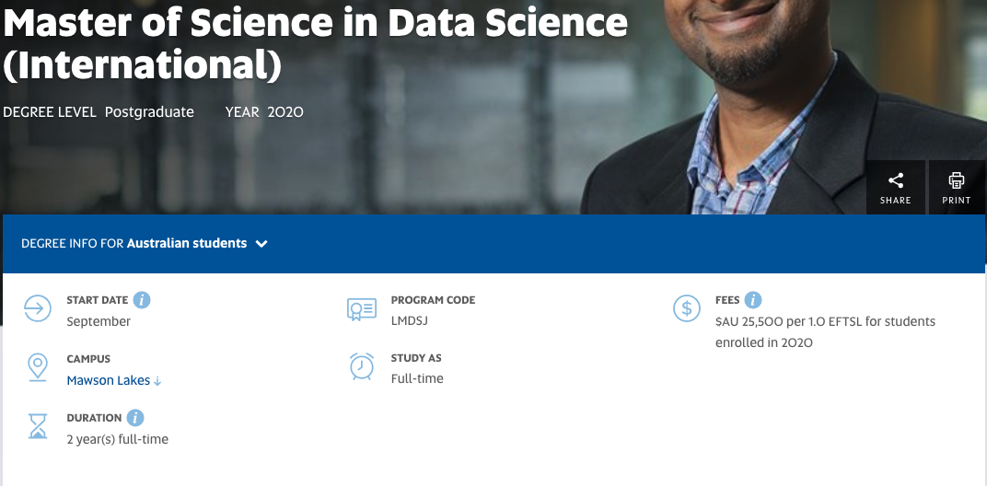Viewport: 987px width, 486px height.
Task: Click the Duration hourglass icon
Action: pos(38,426)
